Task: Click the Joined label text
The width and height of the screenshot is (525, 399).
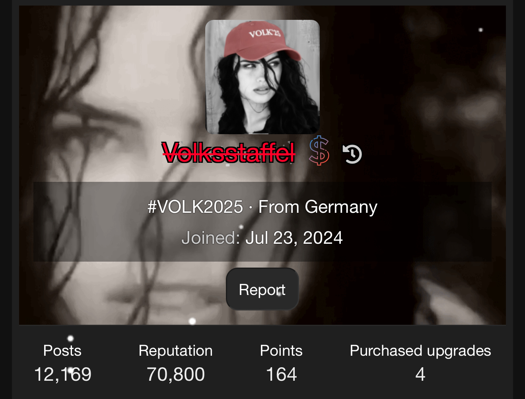Action: click(211, 238)
